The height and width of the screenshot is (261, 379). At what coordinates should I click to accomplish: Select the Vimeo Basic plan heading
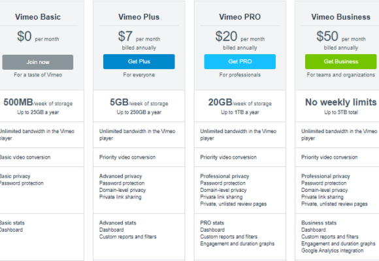(x=38, y=17)
